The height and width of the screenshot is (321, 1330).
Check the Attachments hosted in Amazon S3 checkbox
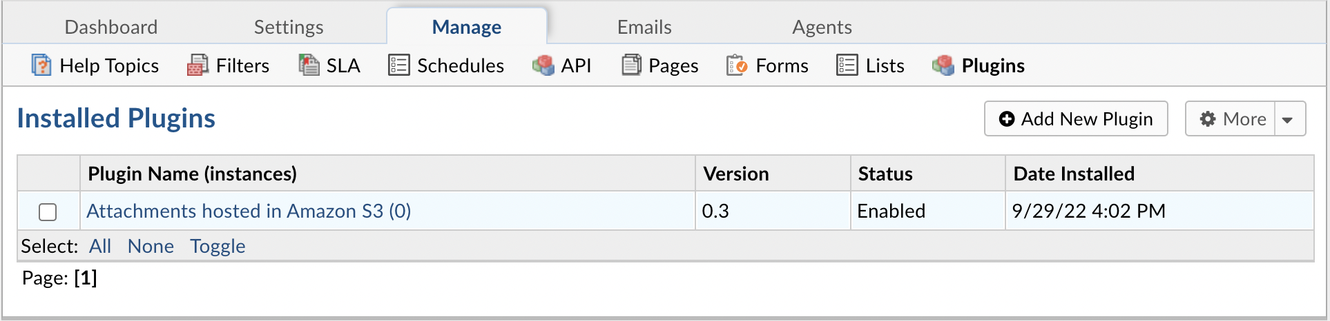click(x=48, y=212)
